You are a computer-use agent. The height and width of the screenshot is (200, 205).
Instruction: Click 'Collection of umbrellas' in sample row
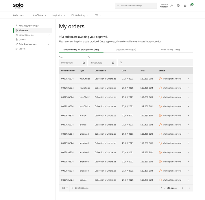click(x=105, y=180)
